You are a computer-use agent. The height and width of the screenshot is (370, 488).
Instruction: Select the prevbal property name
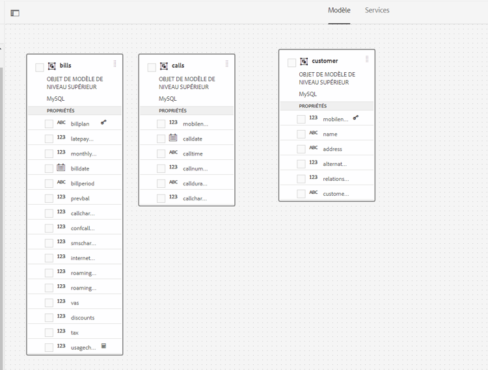pos(80,198)
